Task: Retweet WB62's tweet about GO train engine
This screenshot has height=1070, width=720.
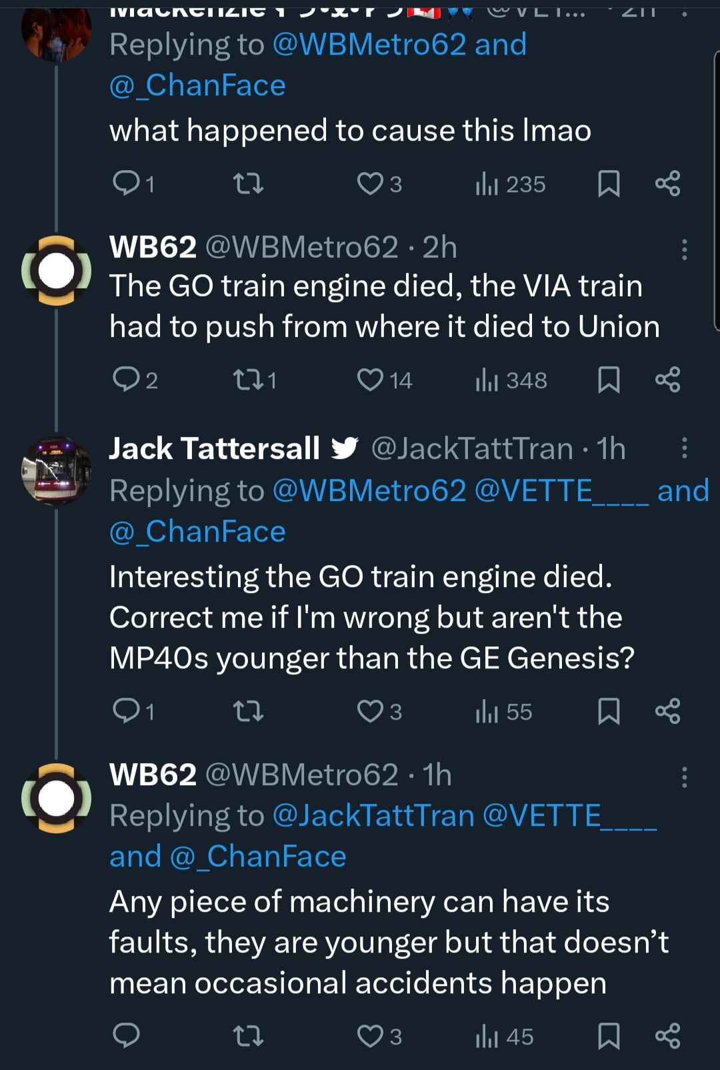Action: coord(247,380)
